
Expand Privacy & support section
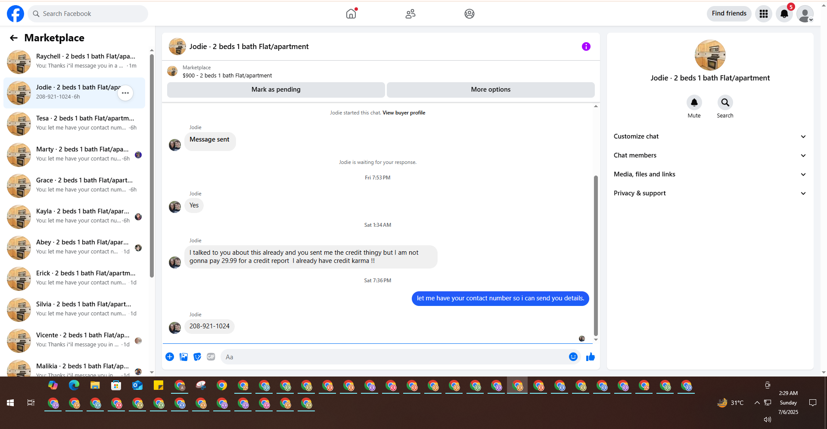coord(710,193)
